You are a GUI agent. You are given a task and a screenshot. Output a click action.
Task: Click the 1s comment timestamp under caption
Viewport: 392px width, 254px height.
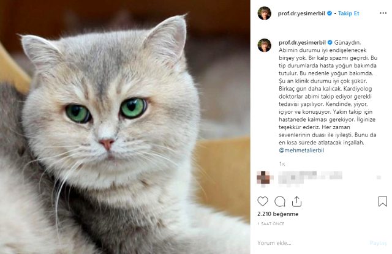(282, 164)
